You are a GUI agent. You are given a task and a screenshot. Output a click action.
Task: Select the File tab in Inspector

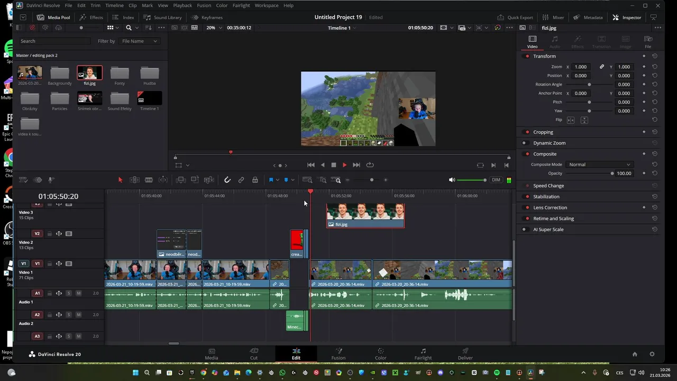point(648,42)
